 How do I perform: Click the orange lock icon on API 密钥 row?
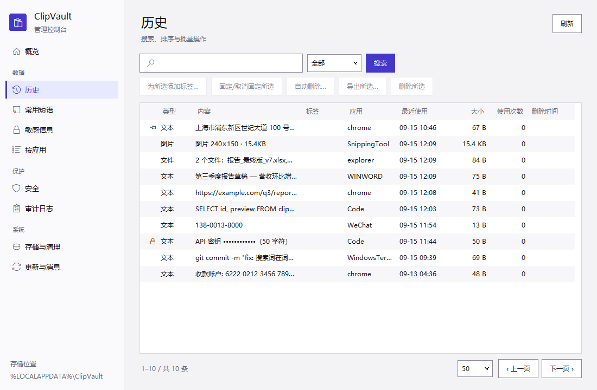pyautogui.click(x=153, y=242)
